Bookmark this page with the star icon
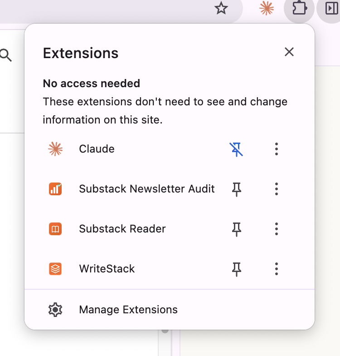Screen dimensions: 340x356 [x=221, y=8]
